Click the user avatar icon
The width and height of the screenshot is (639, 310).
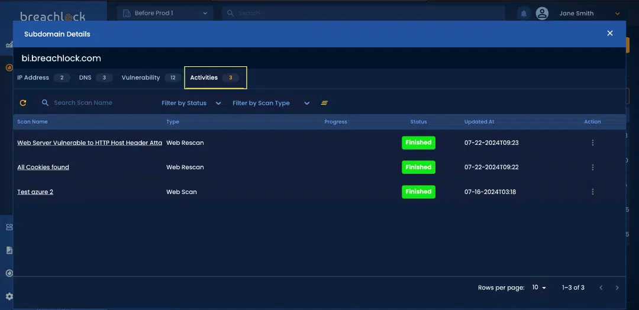tap(542, 14)
